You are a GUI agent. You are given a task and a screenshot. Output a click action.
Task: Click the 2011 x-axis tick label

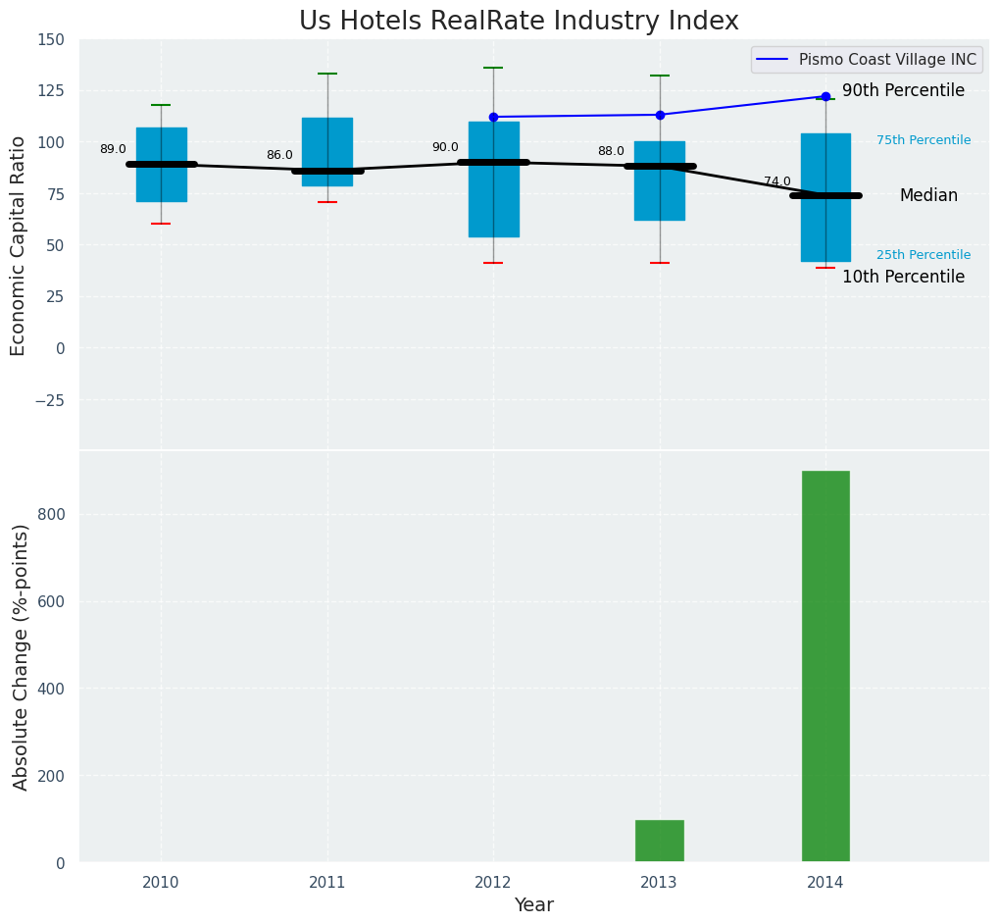pyautogui.click(x=327, y=883)
